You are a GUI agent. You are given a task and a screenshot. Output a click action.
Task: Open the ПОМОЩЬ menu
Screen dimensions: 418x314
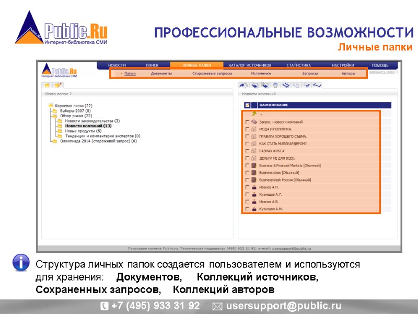(380, 65)
